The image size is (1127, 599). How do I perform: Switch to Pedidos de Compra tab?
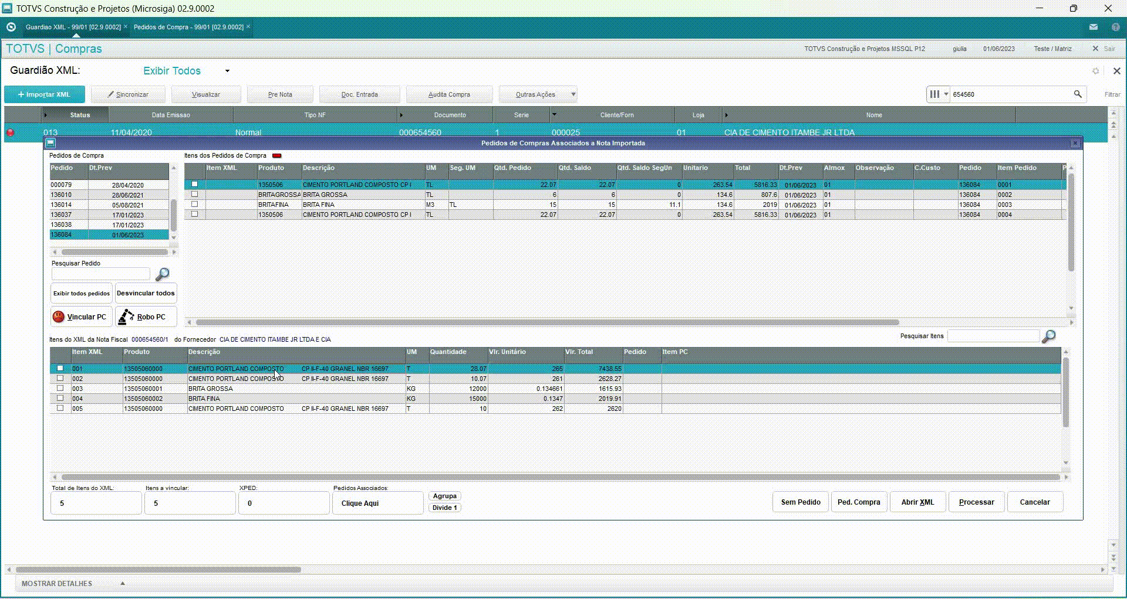(x=188, y=27)
